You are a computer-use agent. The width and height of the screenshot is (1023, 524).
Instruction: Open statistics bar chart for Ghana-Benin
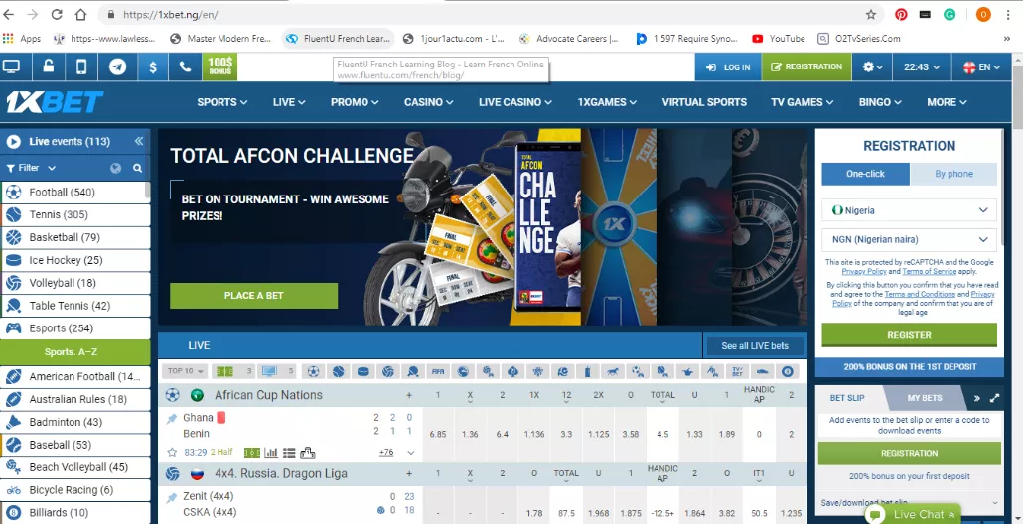[x=271, y=452]
